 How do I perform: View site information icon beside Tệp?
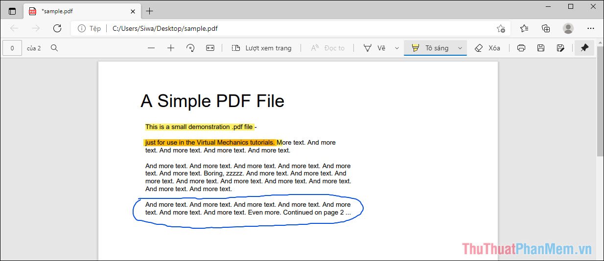(x=82, y=28)
